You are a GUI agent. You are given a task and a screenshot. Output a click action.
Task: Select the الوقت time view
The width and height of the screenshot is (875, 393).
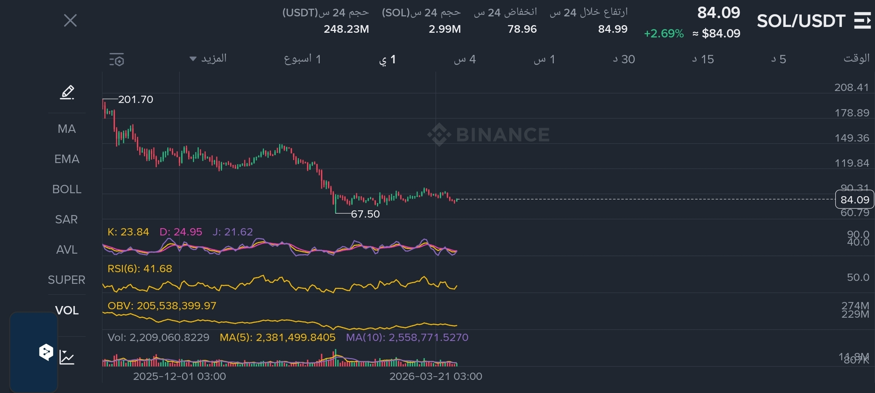pos(856,59)
